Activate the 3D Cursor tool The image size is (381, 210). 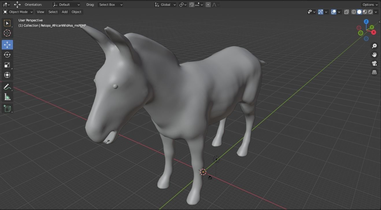coord(7,33)
